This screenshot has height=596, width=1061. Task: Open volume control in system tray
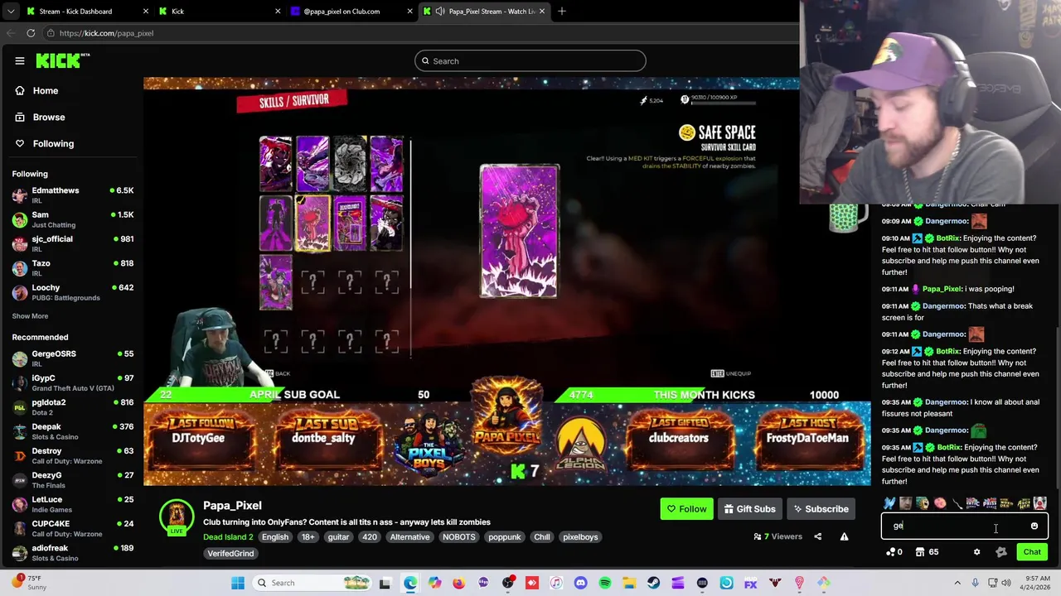point(1006,583)
